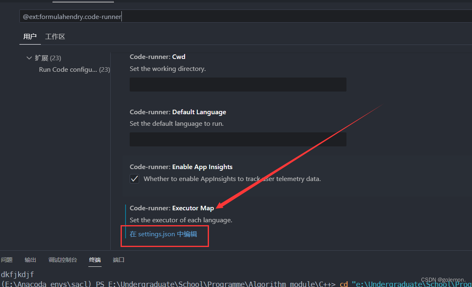The height and width of the screenshot is (287, 472).
Task: Switch to the 用户 settings tab
Action: click(30, 36)
